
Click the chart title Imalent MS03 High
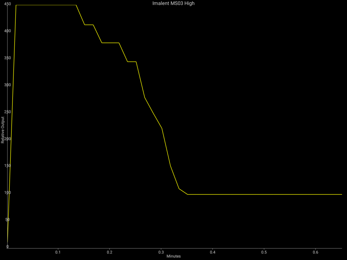173,3
